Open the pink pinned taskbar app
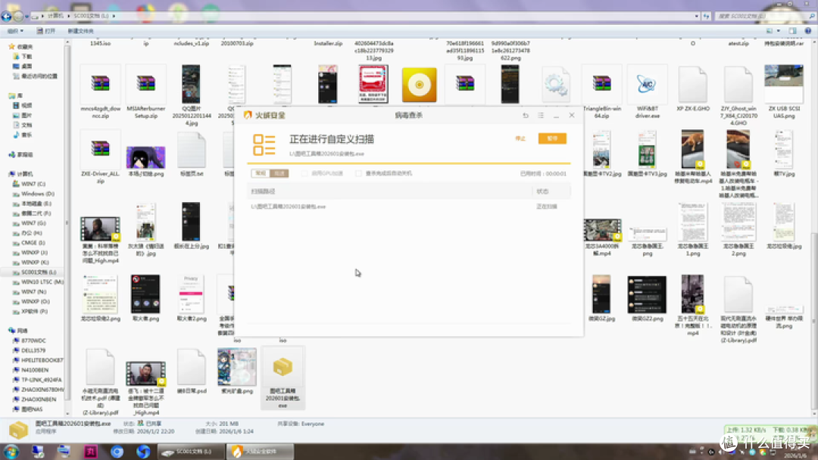Viewport: 818px width, 460px height. [x=91, y=451]
